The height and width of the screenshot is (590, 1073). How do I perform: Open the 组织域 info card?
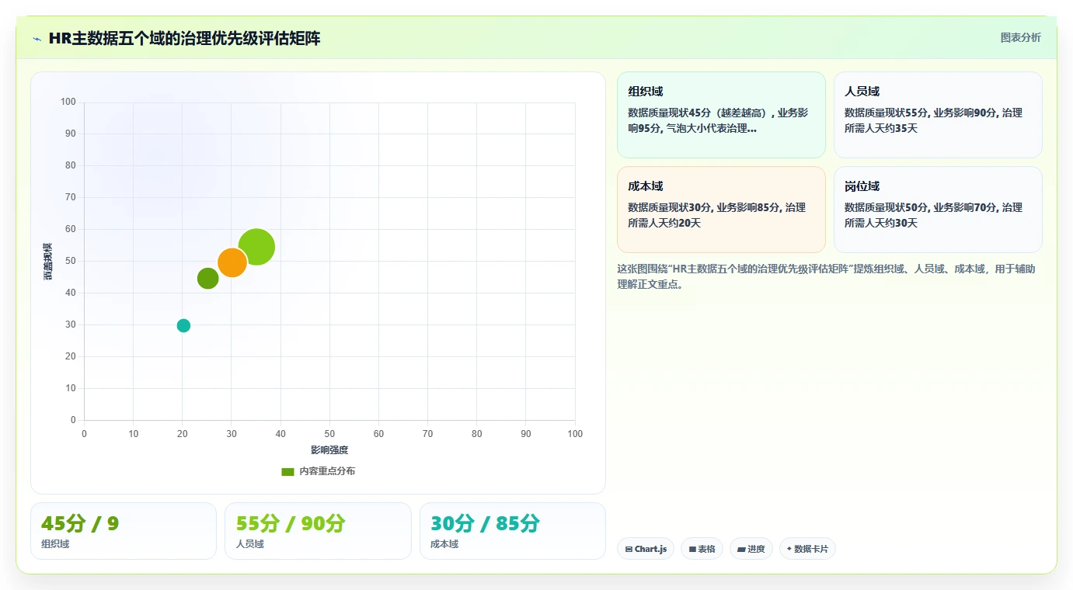(721, 115)
